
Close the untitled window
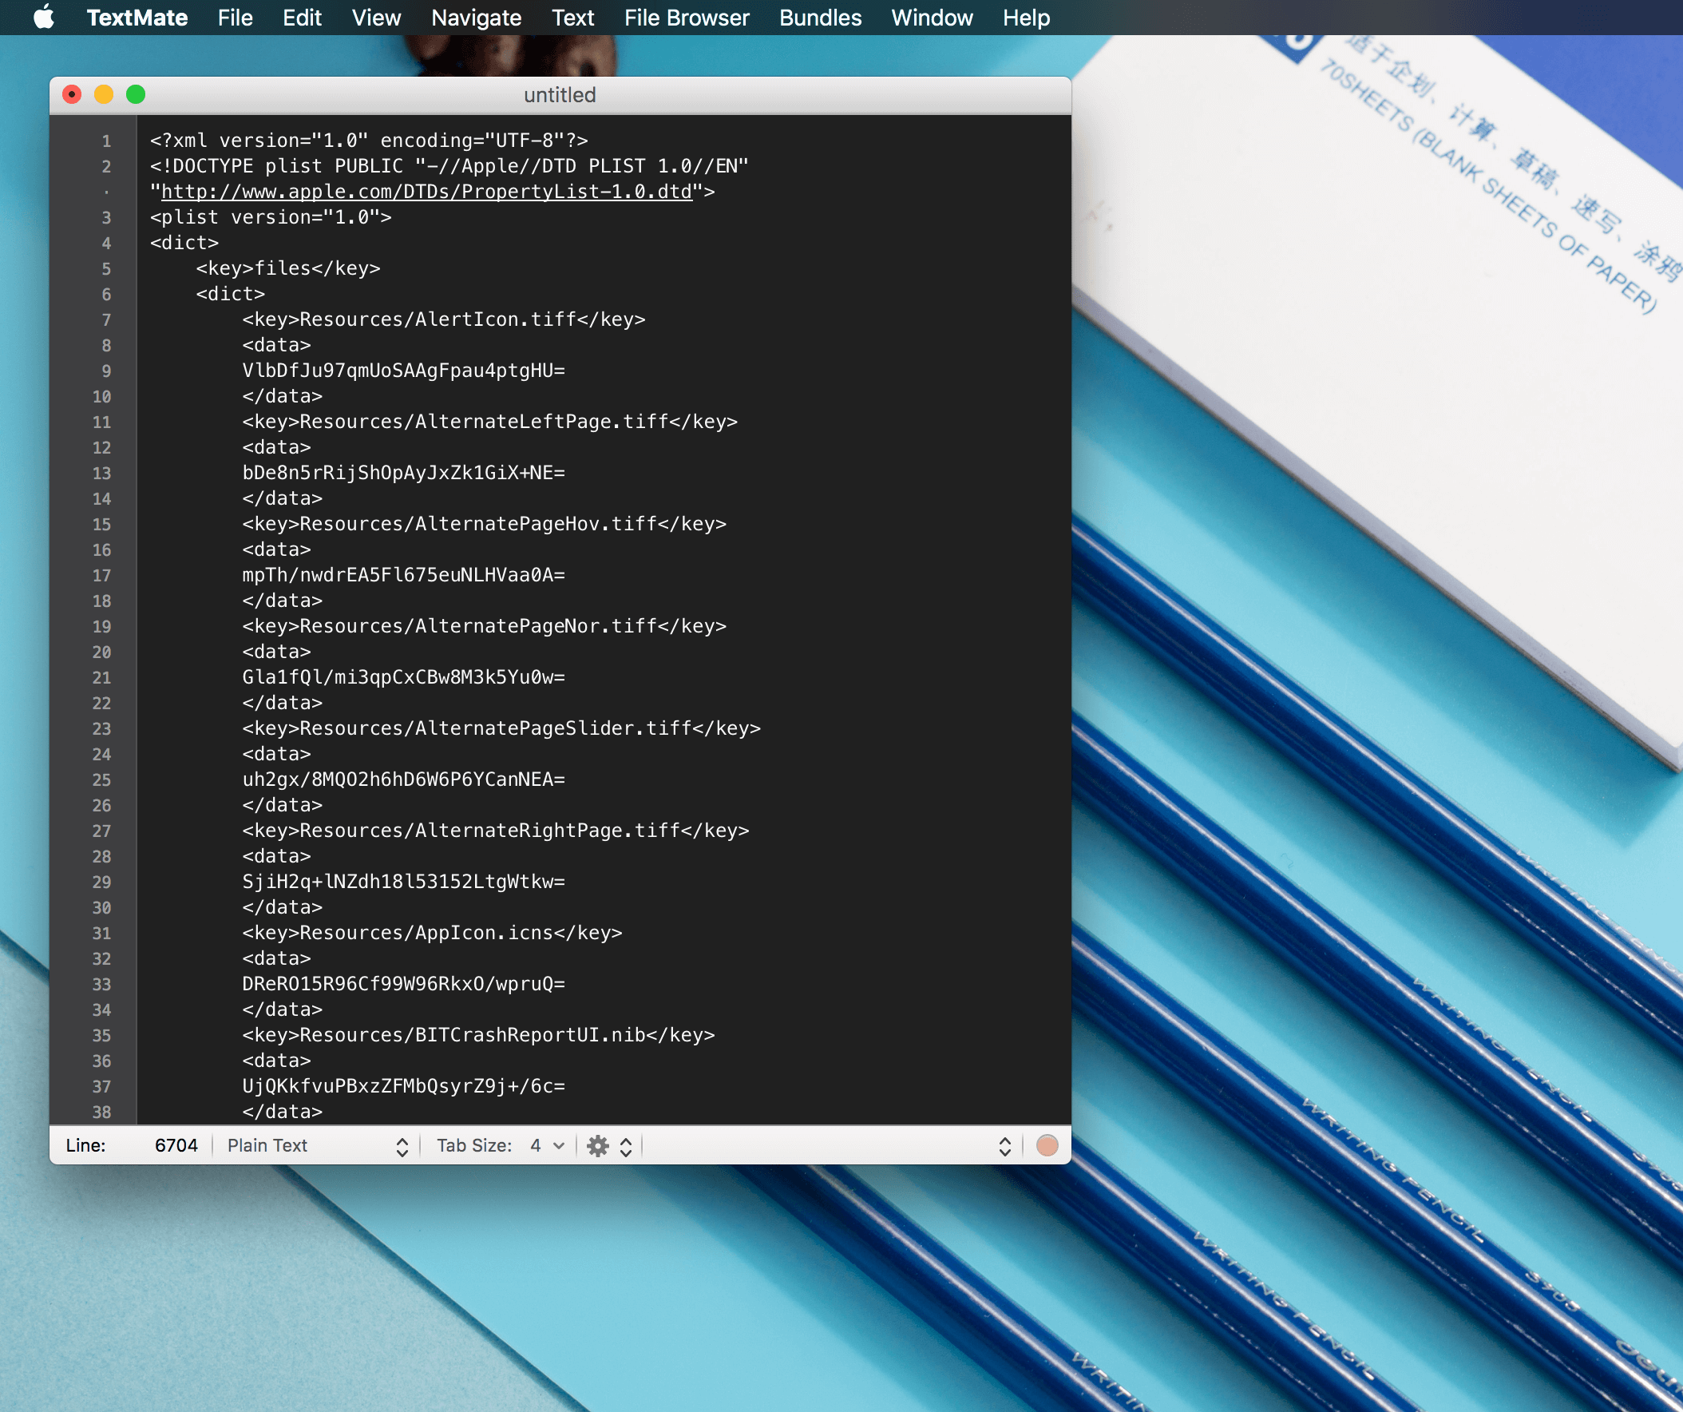click(72, 94)
